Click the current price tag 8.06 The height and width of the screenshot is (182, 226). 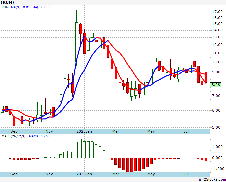(x=215, y=85)
